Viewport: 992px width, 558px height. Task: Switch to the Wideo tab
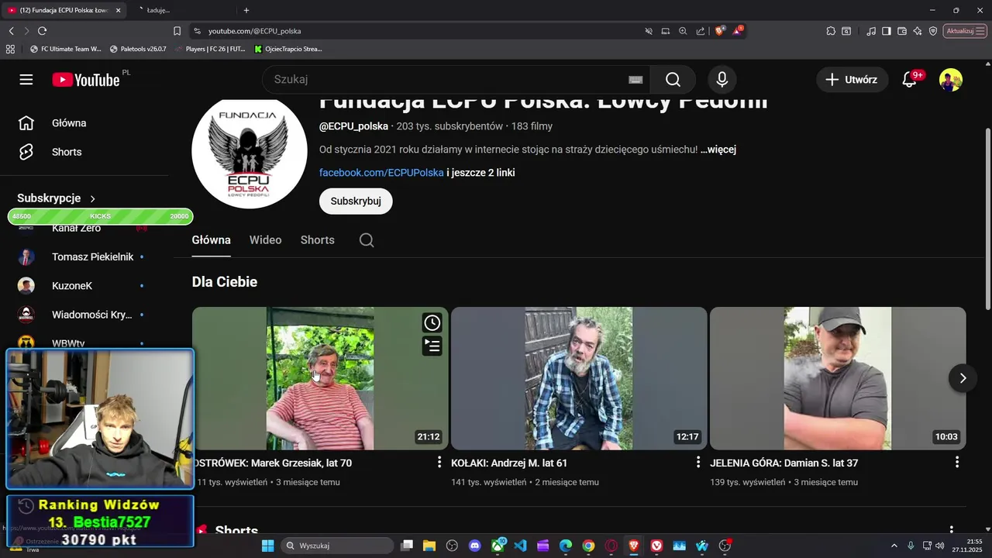click(265, 240)
